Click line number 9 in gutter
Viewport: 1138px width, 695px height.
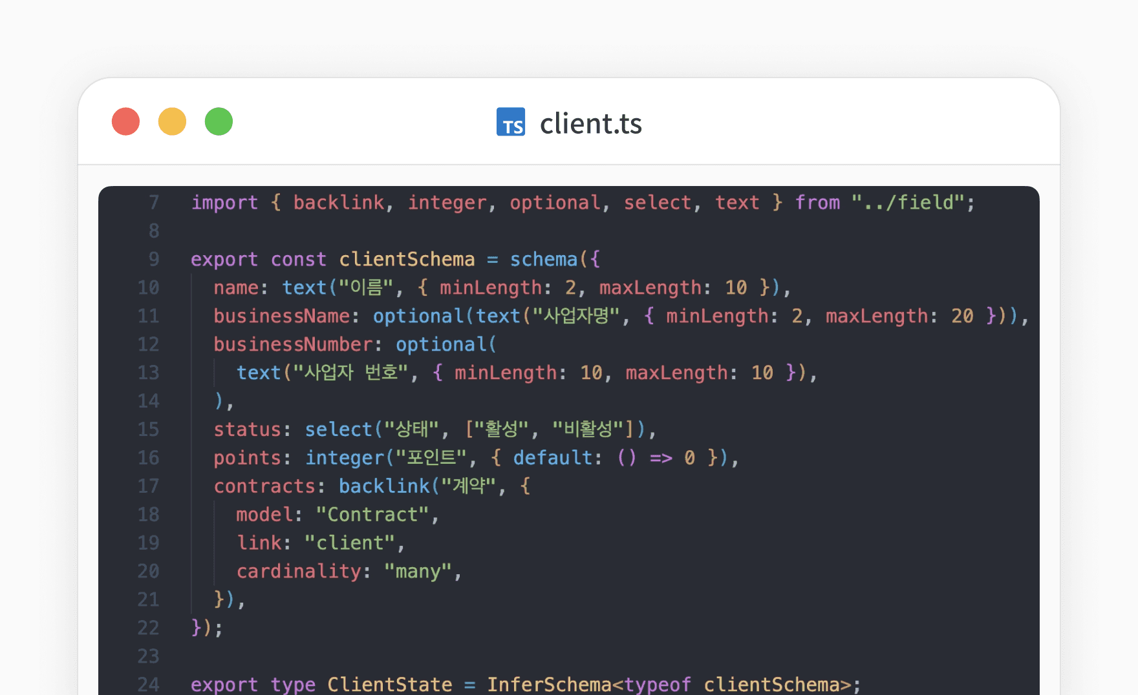[x=154, y=260]
